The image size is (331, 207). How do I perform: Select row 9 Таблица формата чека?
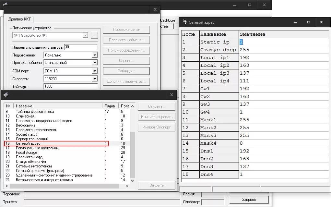[67, 112]
